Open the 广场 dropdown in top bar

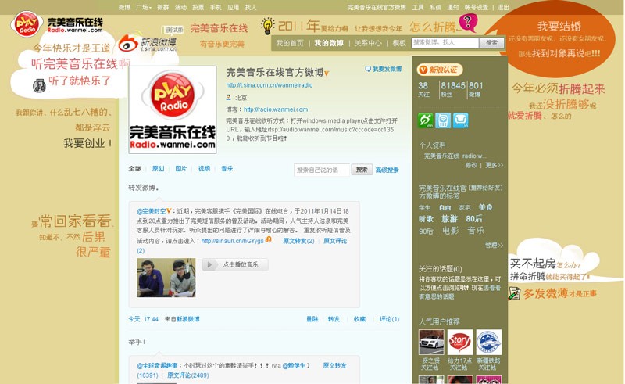[144, 7]
